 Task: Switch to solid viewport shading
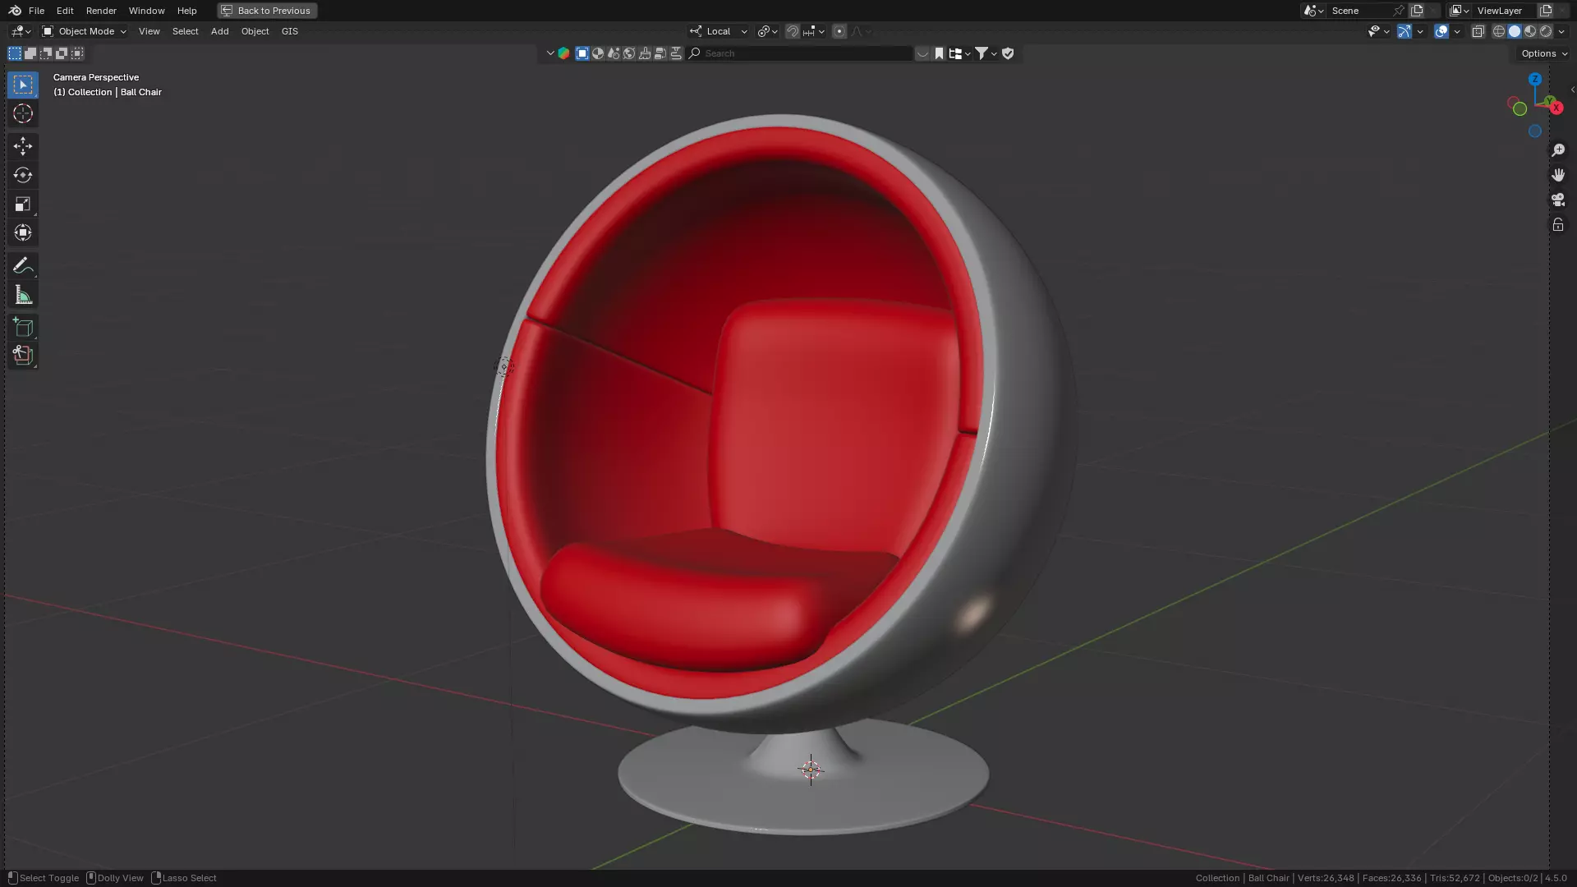click(1515, 31)
